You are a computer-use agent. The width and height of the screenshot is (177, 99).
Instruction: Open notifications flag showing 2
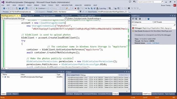pos(135,2)
